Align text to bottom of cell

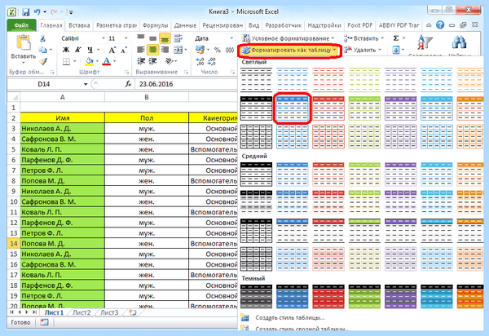[x=165, y=38]
